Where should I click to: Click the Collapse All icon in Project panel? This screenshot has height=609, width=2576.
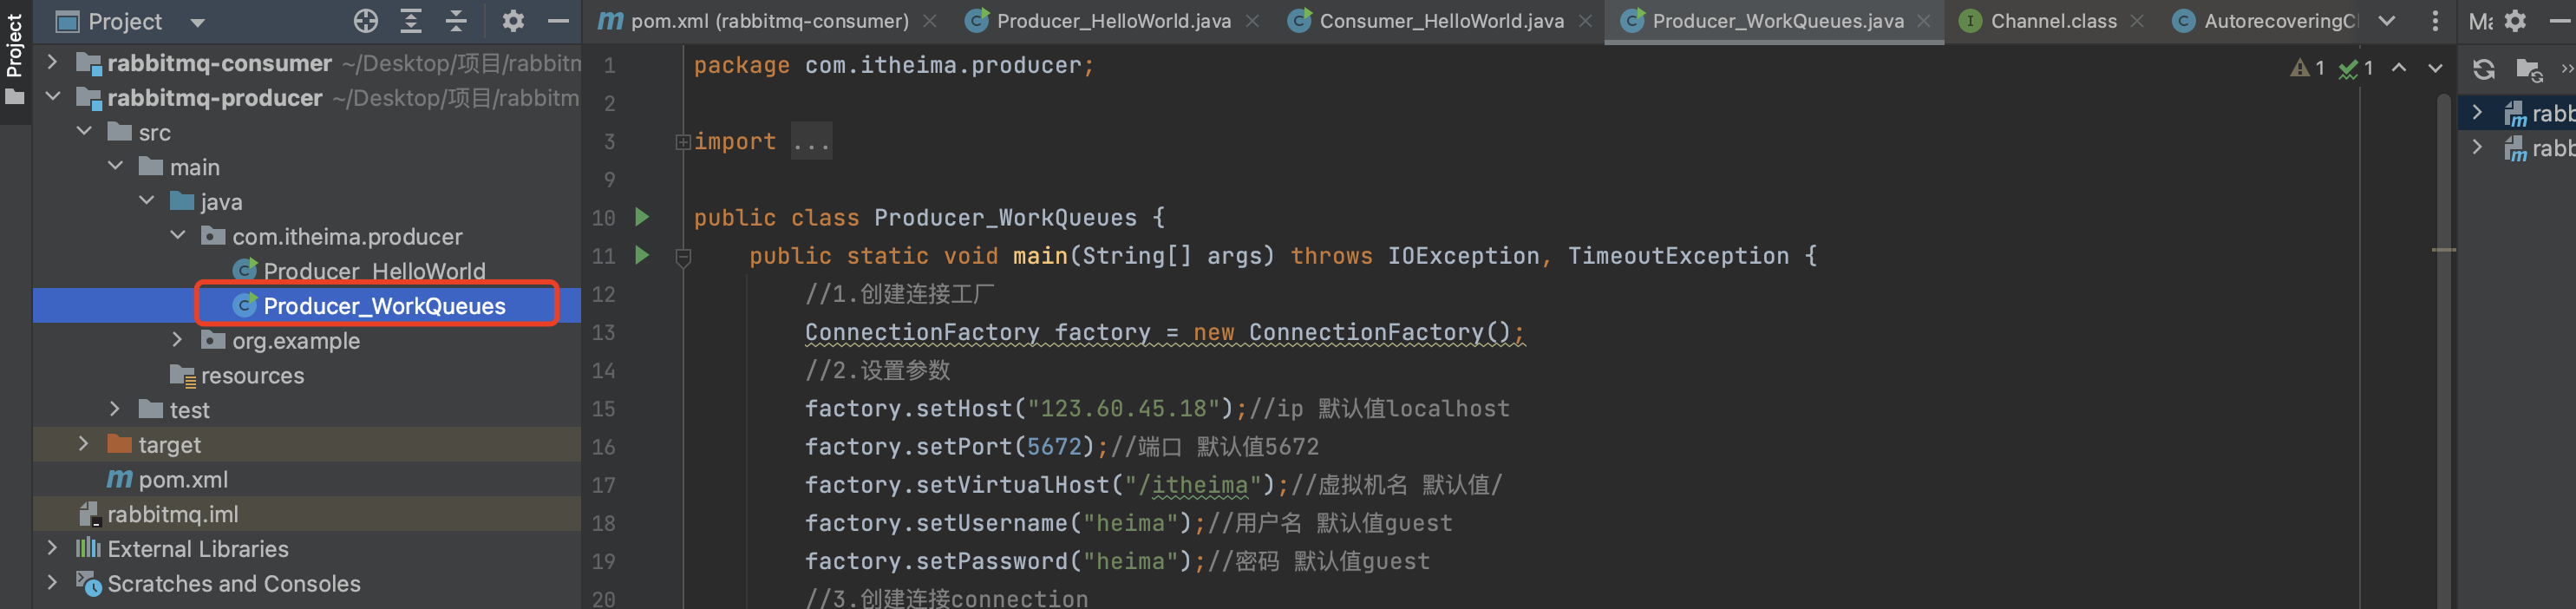click(456, 21)
